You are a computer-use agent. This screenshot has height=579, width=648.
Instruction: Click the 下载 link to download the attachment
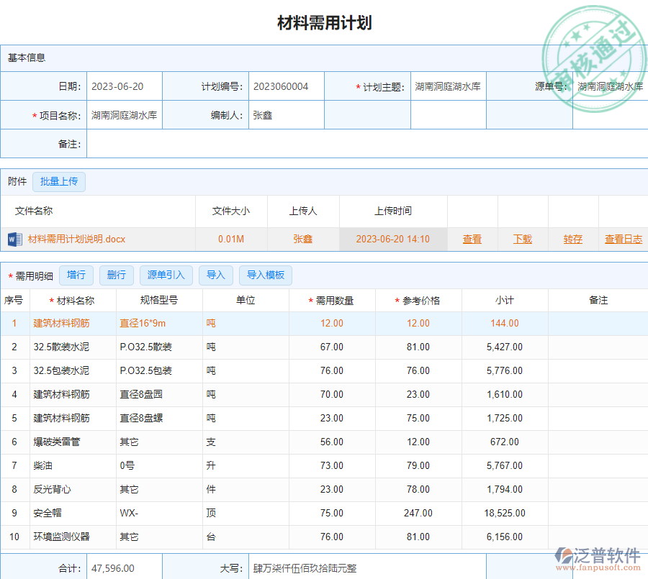click(x=522, y=239)
